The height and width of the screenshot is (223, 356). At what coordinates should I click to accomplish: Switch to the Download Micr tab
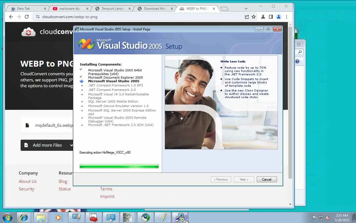[x=155, y=9]
